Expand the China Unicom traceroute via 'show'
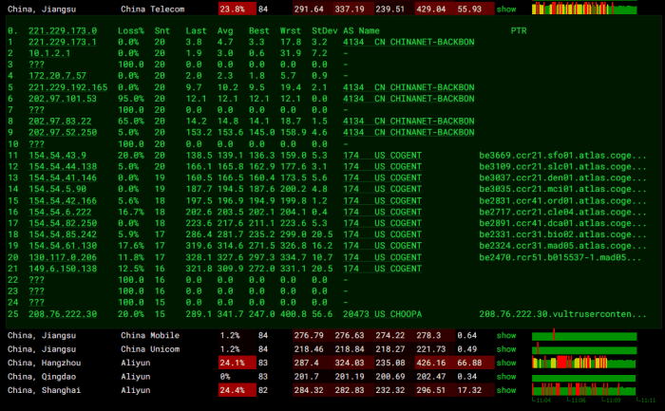Viewport: 665px width, 411px height. (x=506, y=348)
